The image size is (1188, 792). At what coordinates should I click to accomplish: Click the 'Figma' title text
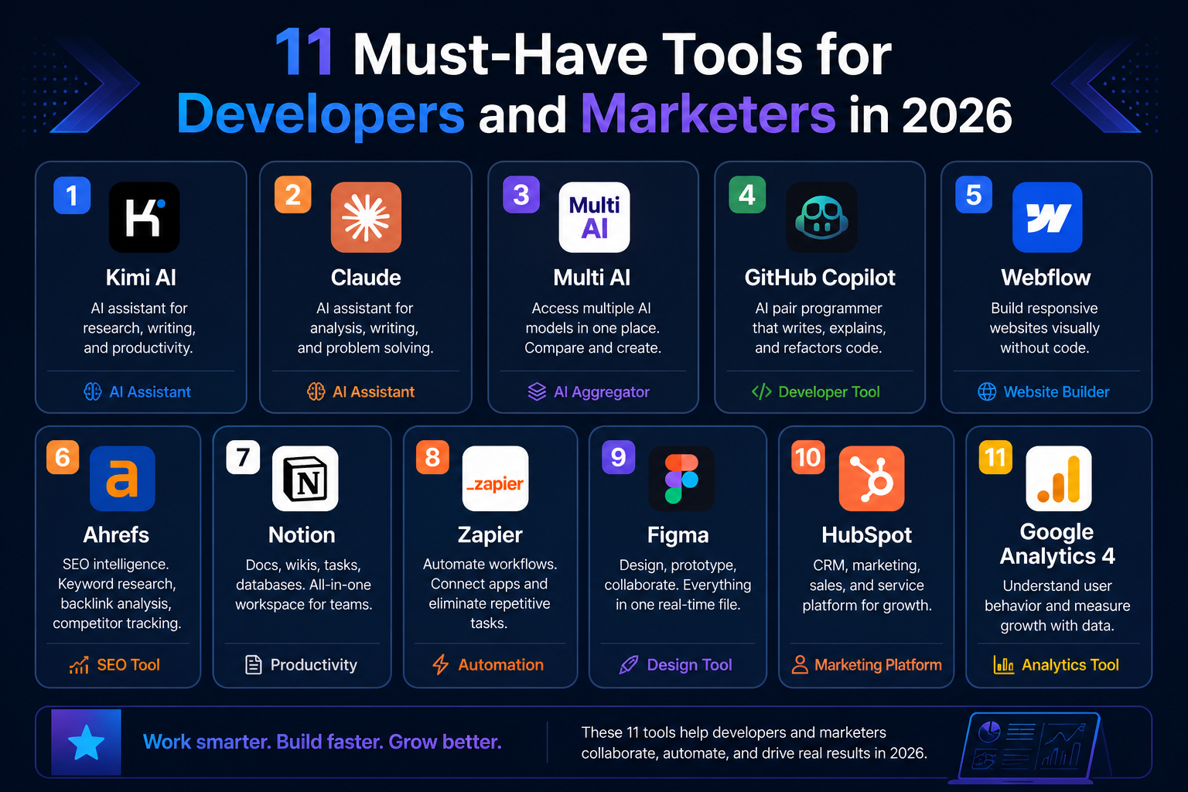(678, 535)
